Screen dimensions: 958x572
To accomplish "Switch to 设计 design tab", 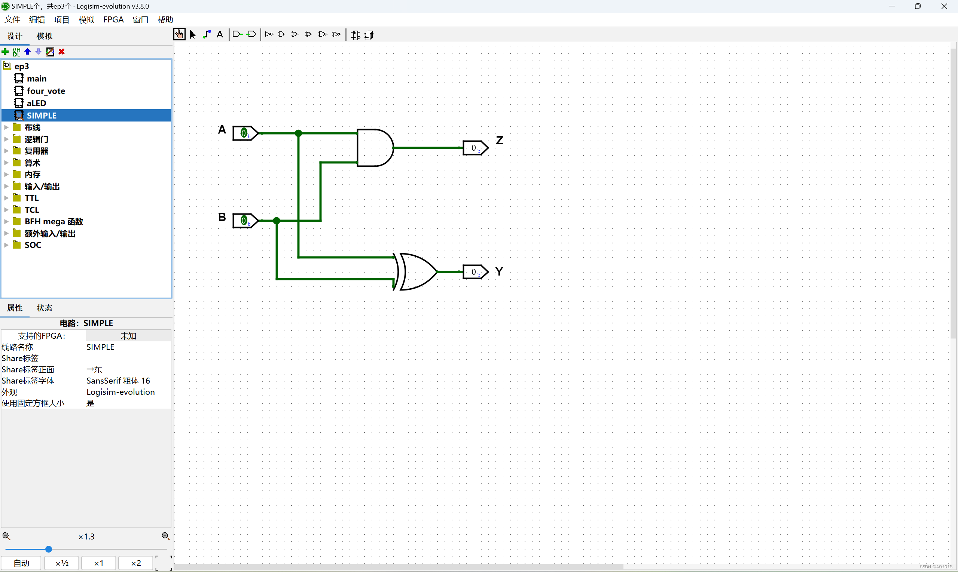I will click(x=15, y=36).
